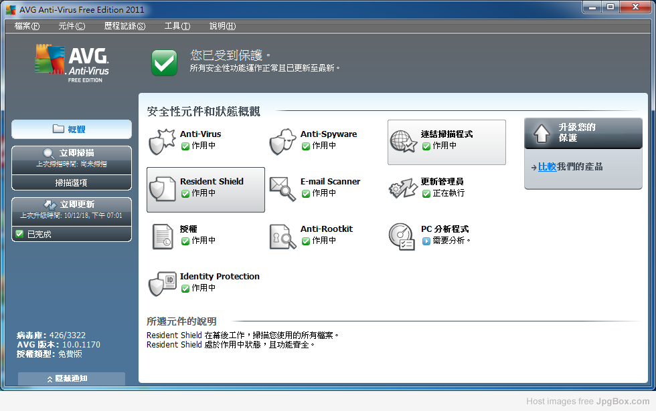
Task: Start a scan with 立即掃描
Action: pyautogui.click(x=72, y=160)
